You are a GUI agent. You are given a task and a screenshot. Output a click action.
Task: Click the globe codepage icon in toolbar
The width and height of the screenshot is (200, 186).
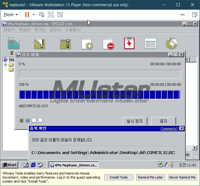(172, 43)
